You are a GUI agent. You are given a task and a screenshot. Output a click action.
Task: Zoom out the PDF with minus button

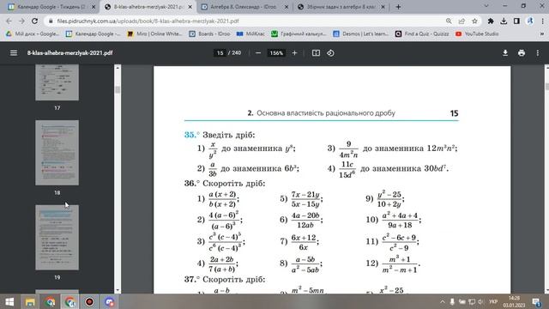tap(258, 53)
